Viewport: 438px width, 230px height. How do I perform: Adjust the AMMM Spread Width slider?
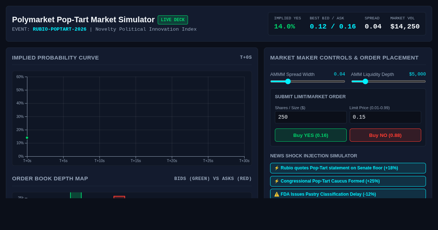pyautogui.click(x=307, y=81)
